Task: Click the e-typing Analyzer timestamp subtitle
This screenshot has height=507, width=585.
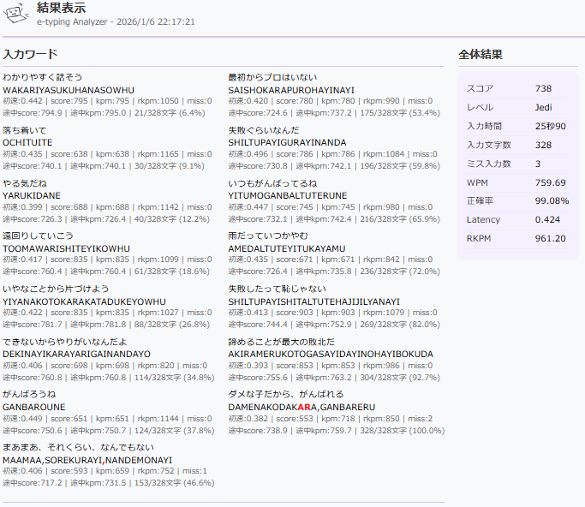Action: [x=116, y=21]
